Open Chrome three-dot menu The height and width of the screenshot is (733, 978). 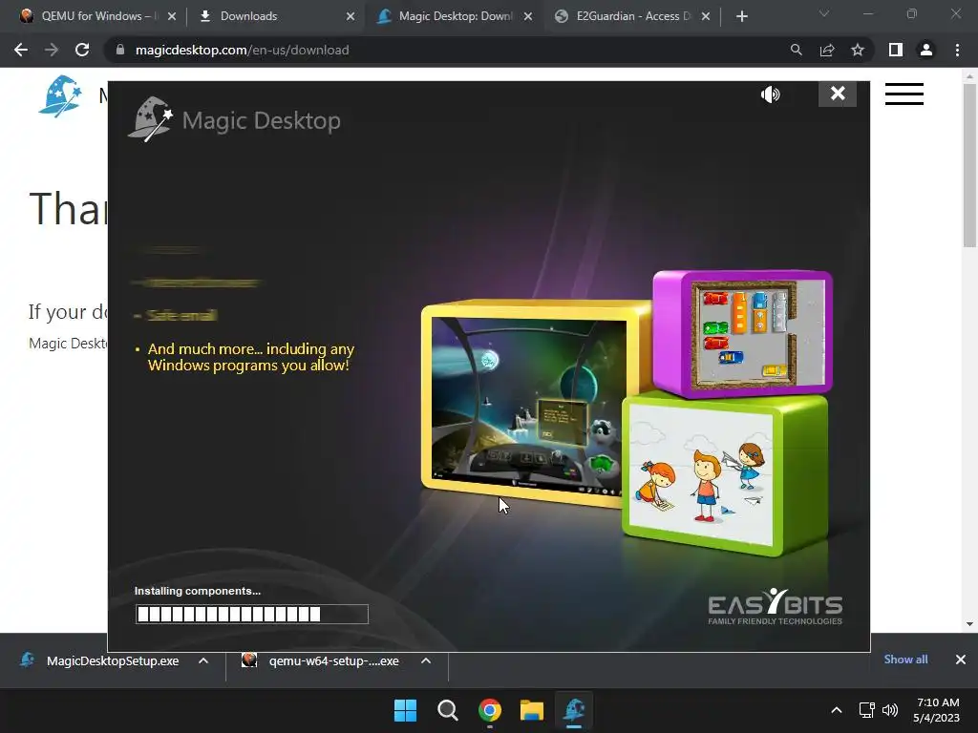pyautogui.click(x=957, y=50)
